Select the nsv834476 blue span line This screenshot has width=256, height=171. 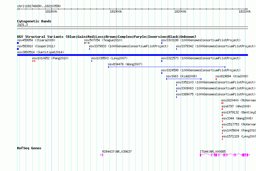click(x=167, y=67)
